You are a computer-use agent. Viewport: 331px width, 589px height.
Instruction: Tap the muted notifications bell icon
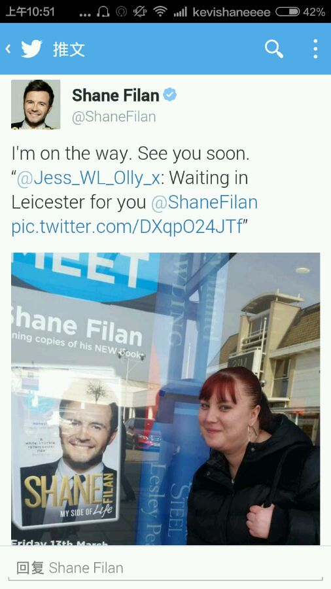pyautogui.click(x=140, y=12)
